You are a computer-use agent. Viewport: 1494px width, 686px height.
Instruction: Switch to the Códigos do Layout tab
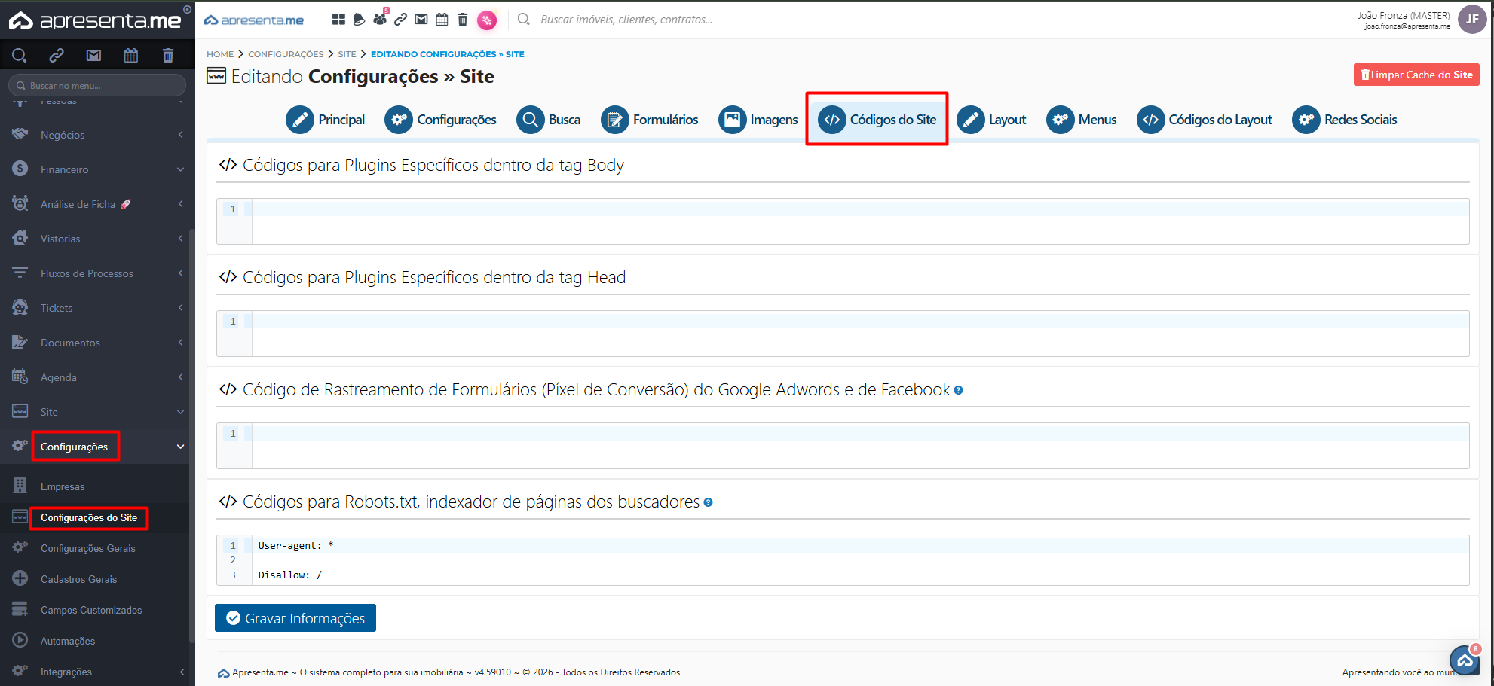(1204, 120)
